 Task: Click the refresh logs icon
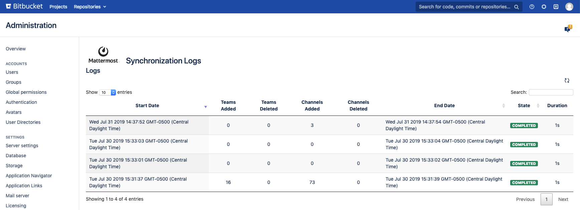pyautogui.click(x=567, y=80)
